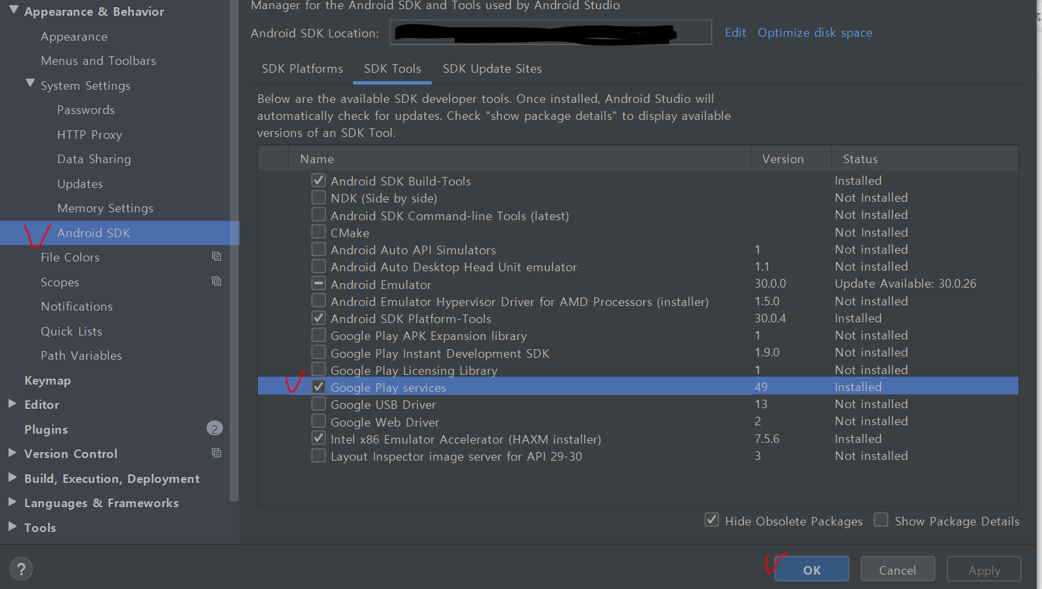Click project-level icon beside File Colors
Image resolution: width=1042 pixels, height=589 pixels.
coord(217,256)
